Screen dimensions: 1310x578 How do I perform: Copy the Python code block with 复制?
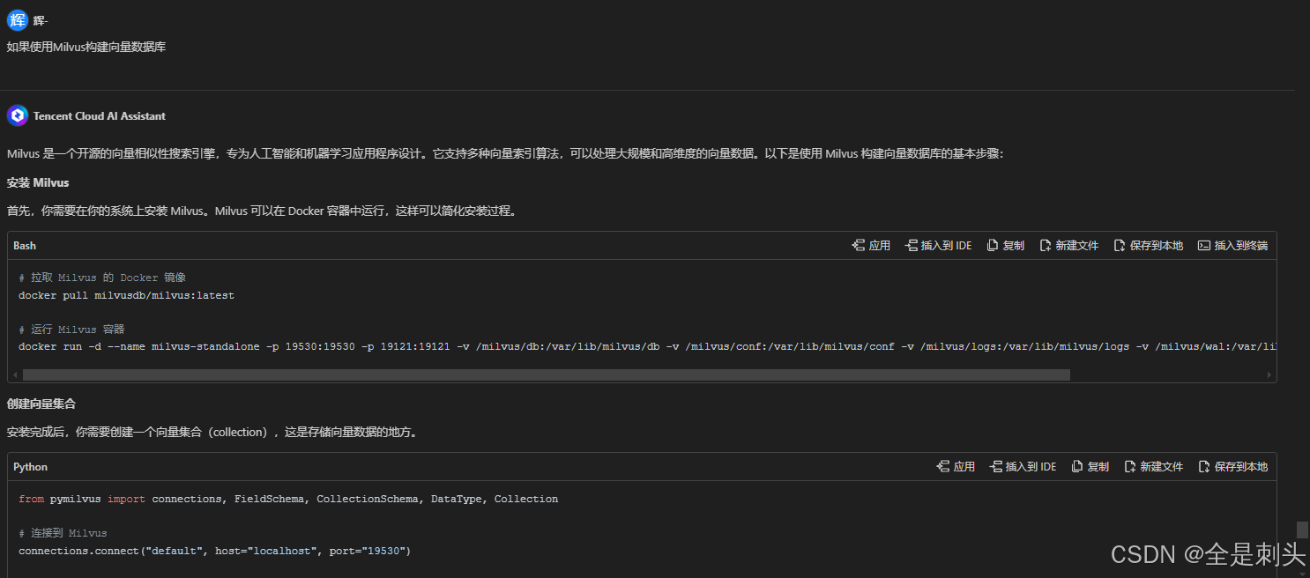(x=1090, y=467)
